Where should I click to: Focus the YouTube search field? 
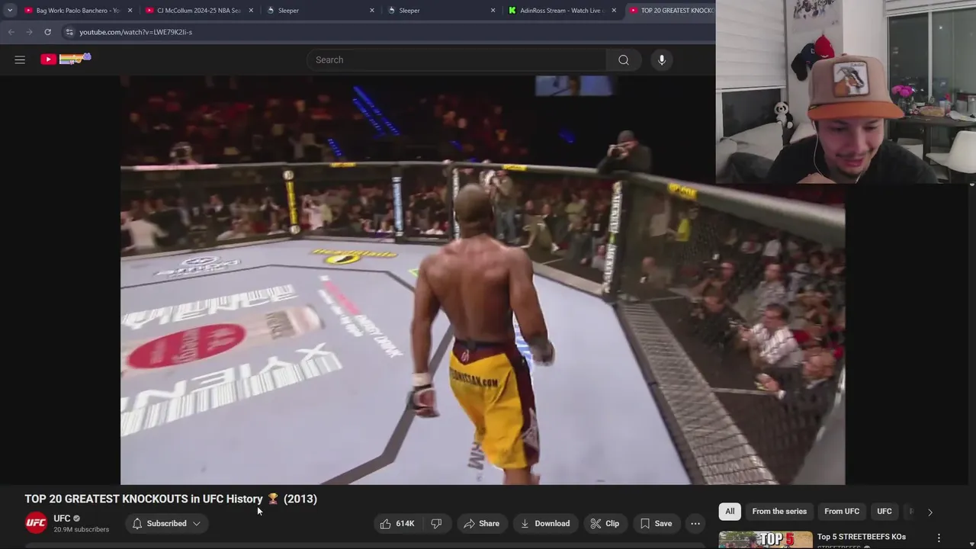point(457,59)
